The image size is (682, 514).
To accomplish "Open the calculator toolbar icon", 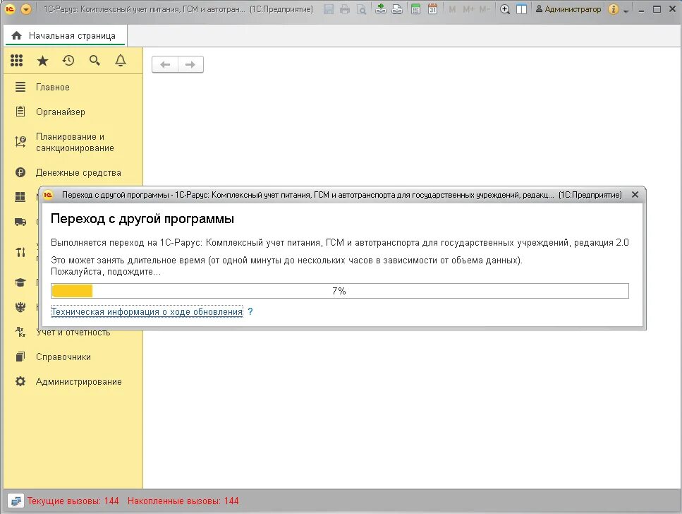I will pyautogui.click(x=416, y=9).
